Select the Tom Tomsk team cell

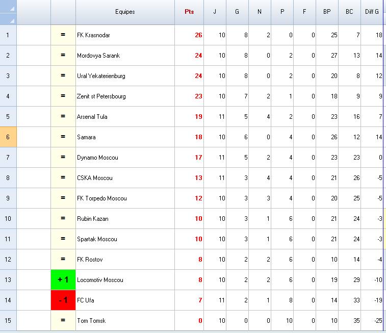[x=125, y=321]
